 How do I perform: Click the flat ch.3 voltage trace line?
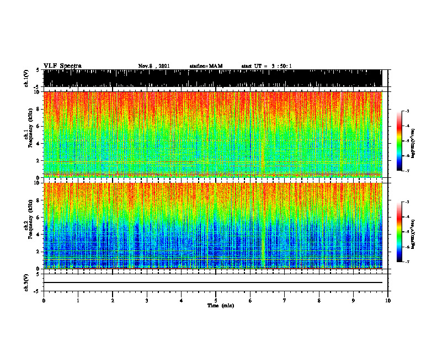tap(212, 282)
